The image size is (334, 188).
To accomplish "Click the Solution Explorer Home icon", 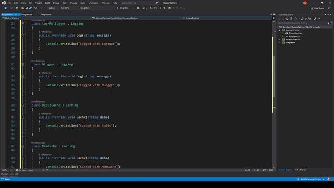I will tap(287, 19).
